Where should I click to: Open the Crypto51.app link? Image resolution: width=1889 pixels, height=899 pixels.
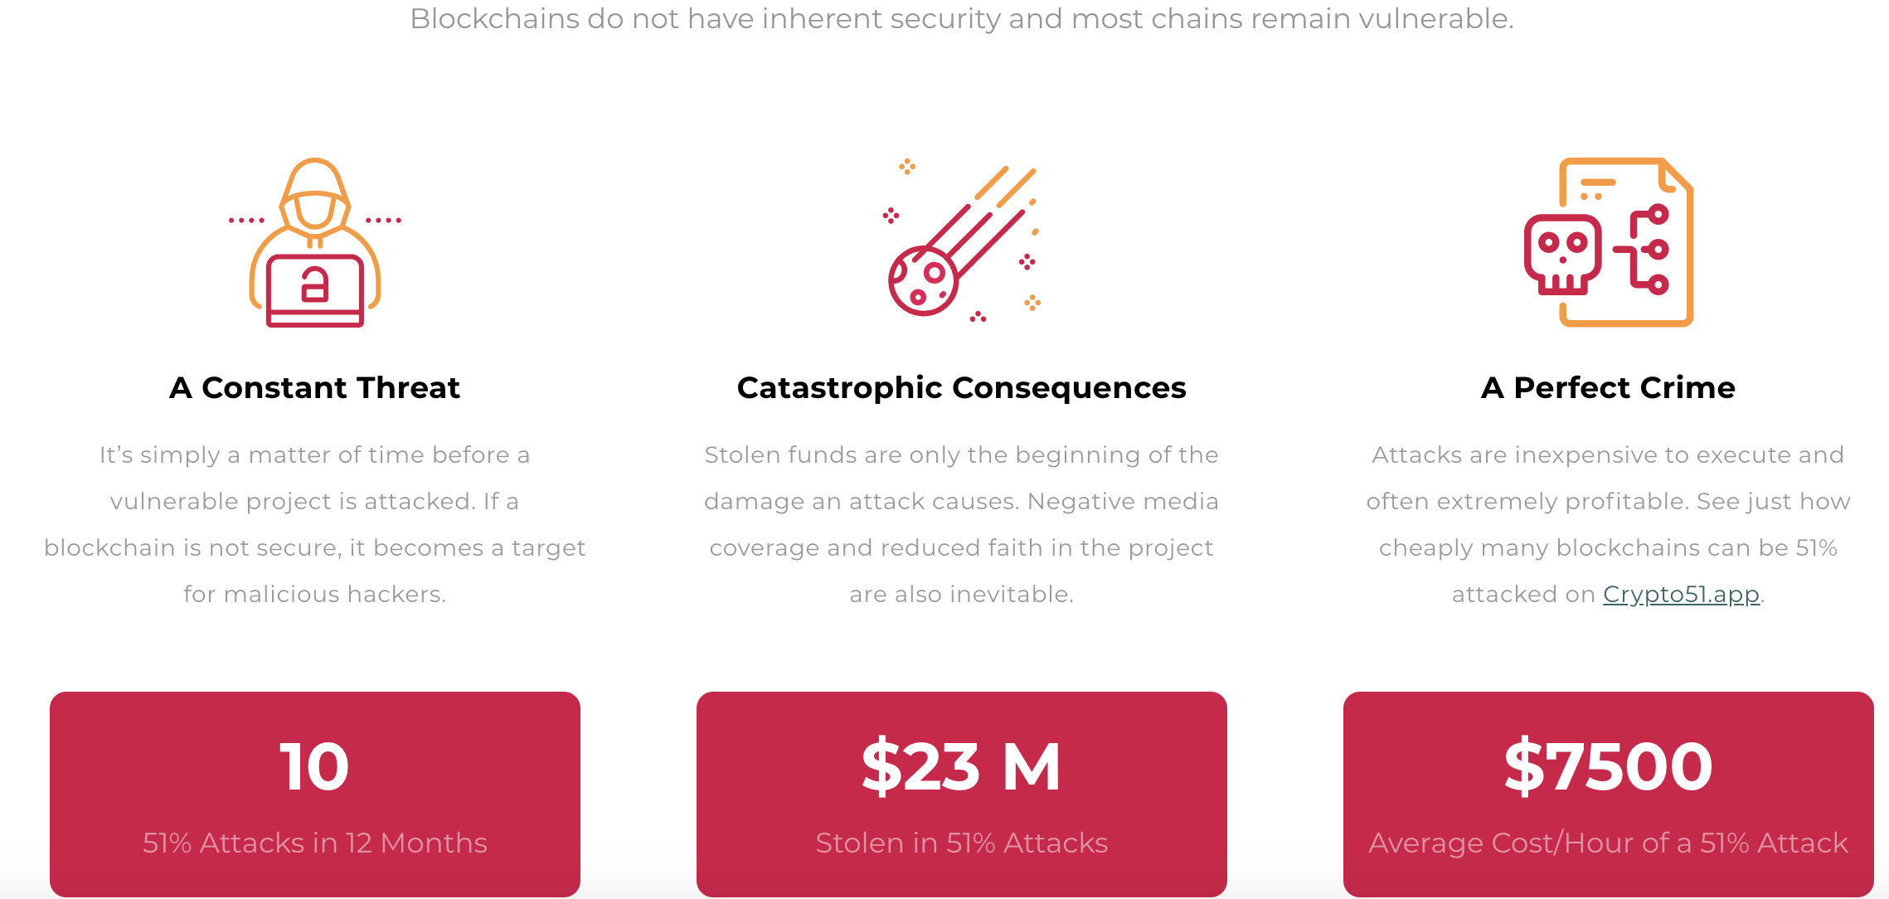1681,594
